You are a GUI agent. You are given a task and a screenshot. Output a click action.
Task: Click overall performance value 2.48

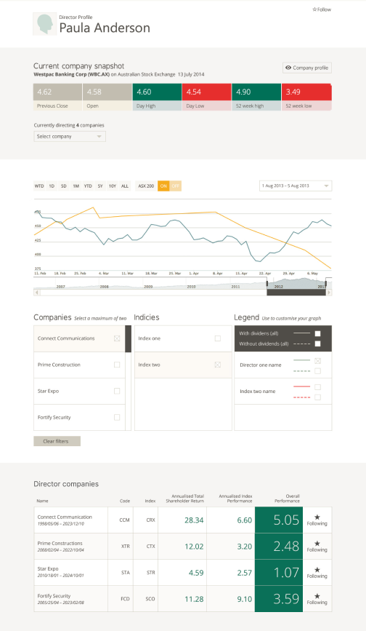pyautogui.click(x=286, y=546)
